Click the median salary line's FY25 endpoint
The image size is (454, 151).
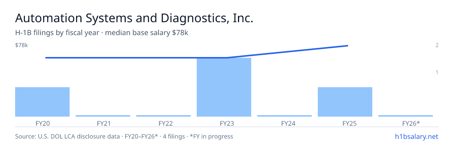[347, 46]
